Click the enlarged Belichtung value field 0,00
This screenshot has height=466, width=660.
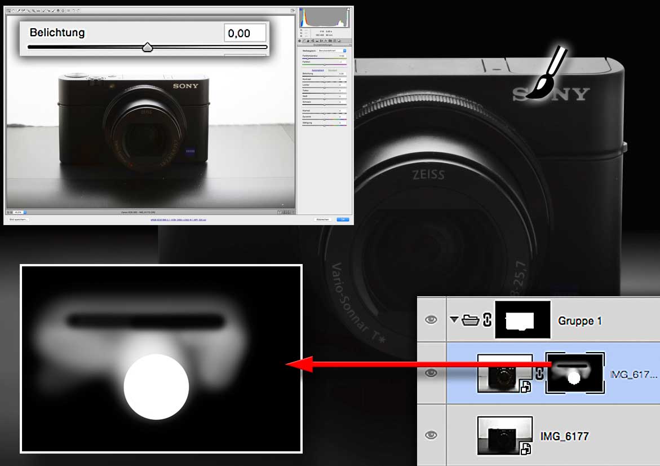point(245,33)
